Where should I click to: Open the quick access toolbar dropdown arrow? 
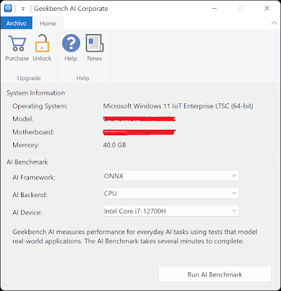(23, 9)
